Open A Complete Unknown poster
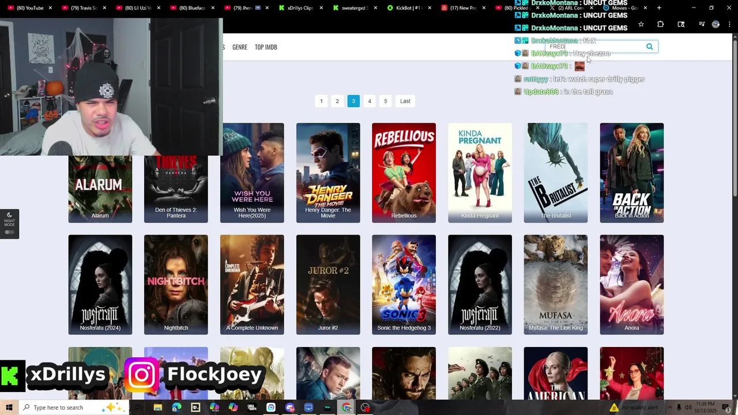The width and height of the screenshot is (738, 415). tap(252, 285)
